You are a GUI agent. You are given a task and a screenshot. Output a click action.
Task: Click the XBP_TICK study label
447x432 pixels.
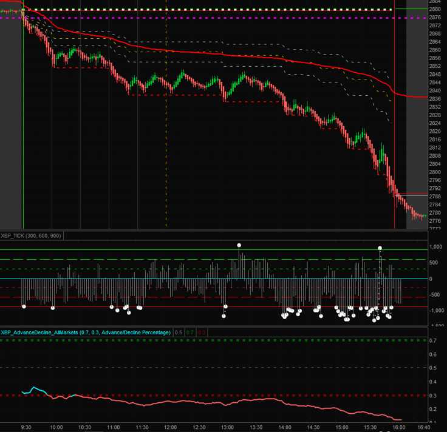(32, 235)
